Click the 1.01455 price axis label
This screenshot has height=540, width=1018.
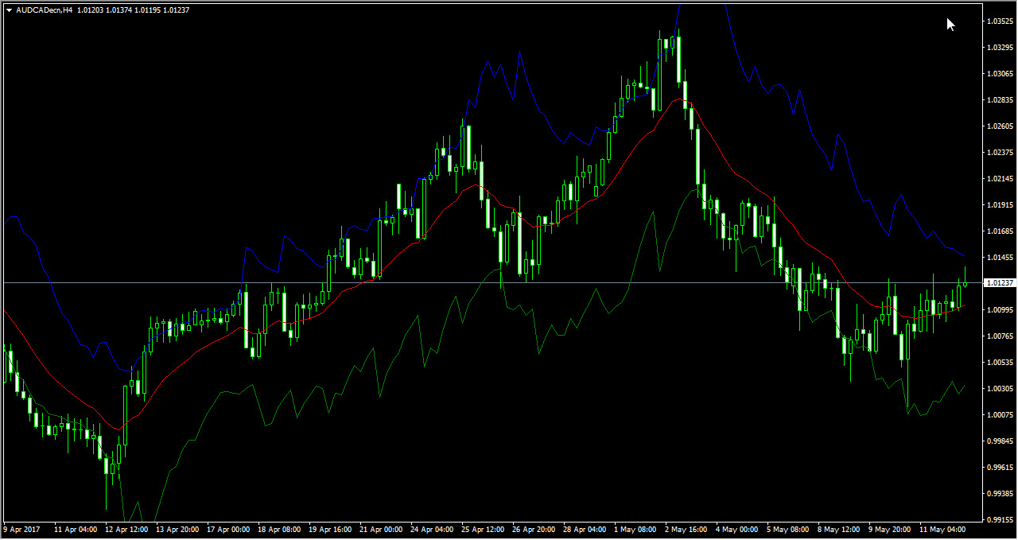click(1000, 258)
